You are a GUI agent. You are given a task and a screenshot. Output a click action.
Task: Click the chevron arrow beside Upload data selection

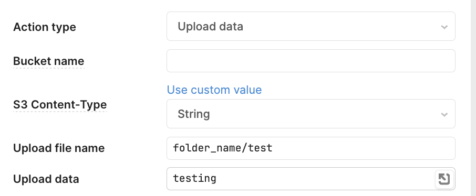444,27
